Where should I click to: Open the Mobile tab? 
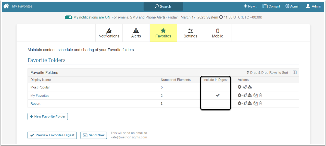tap(218, 33)
